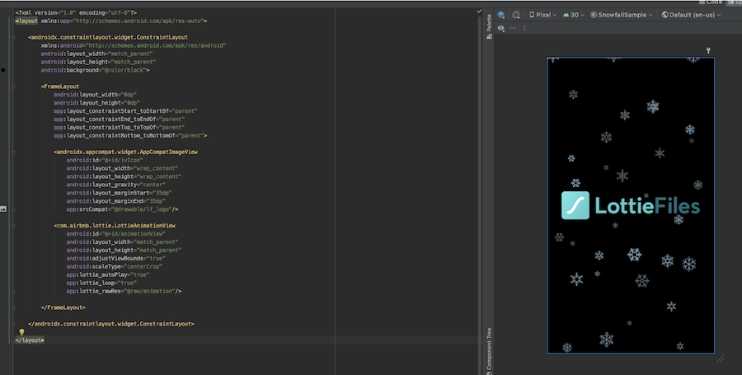Viewport: 742px width, 375px height.
Task: Open the design surface layers selector
Action: click(500, 15)
